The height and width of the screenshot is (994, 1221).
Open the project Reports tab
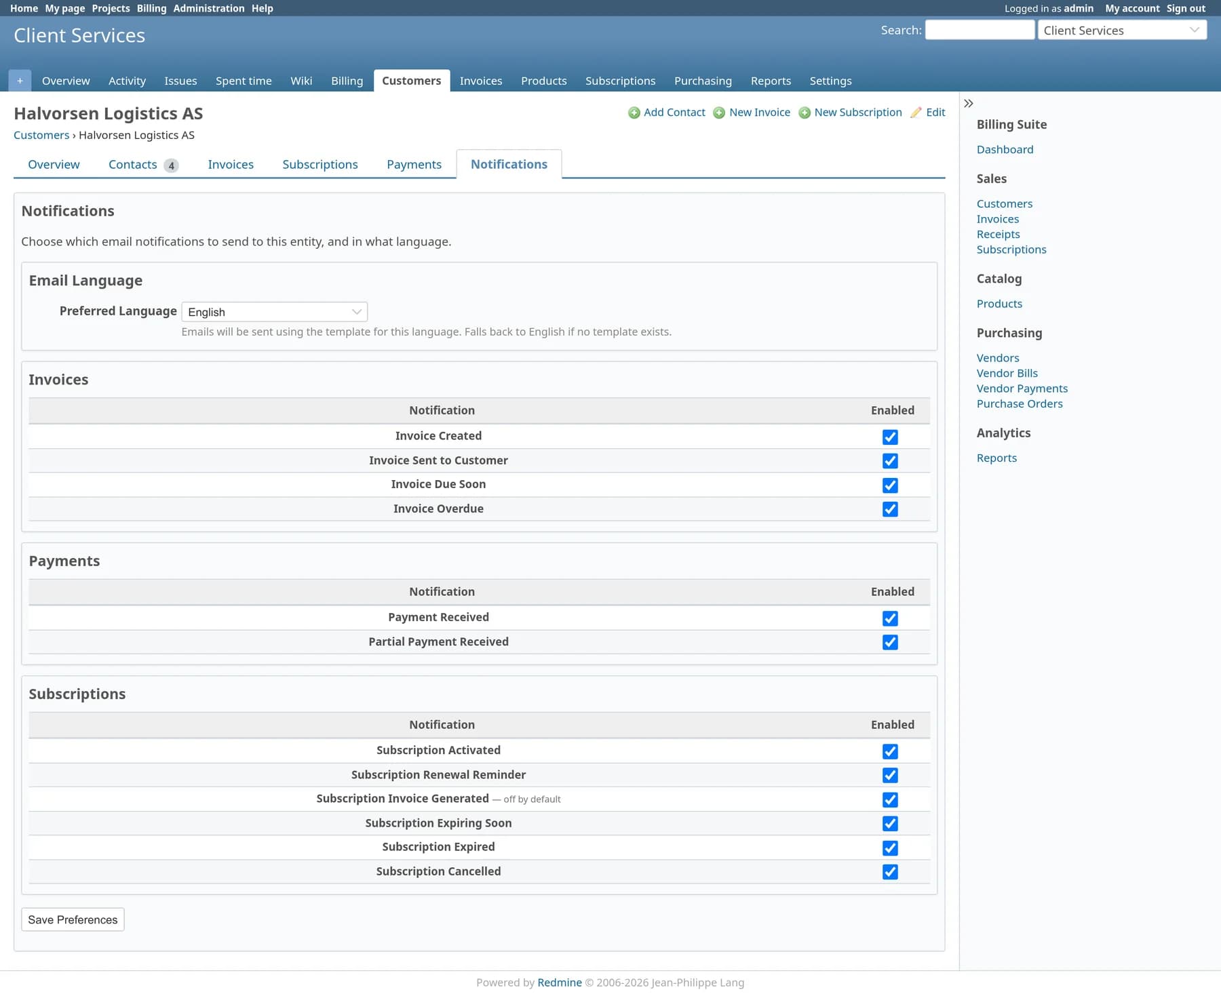coord(771,81)
